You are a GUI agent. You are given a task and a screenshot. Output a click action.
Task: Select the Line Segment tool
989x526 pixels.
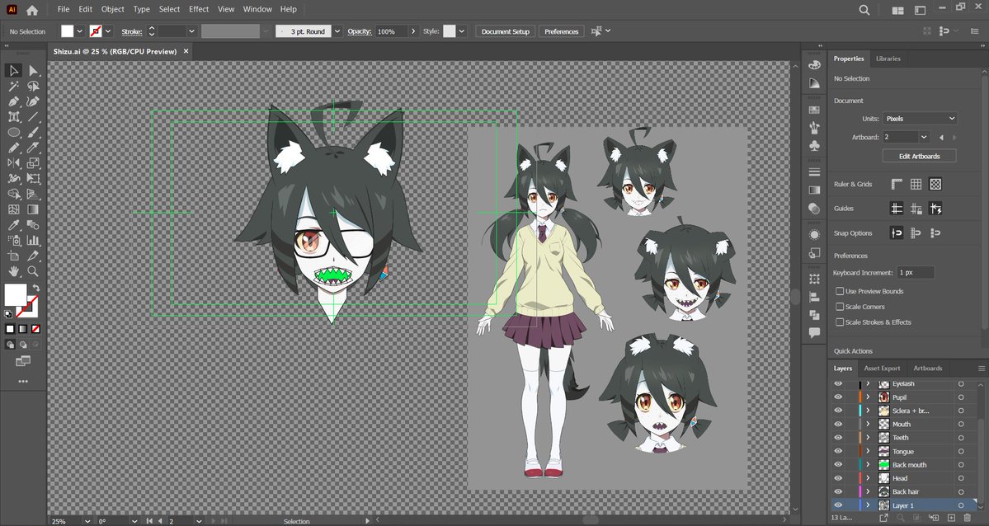pos(33,117)
